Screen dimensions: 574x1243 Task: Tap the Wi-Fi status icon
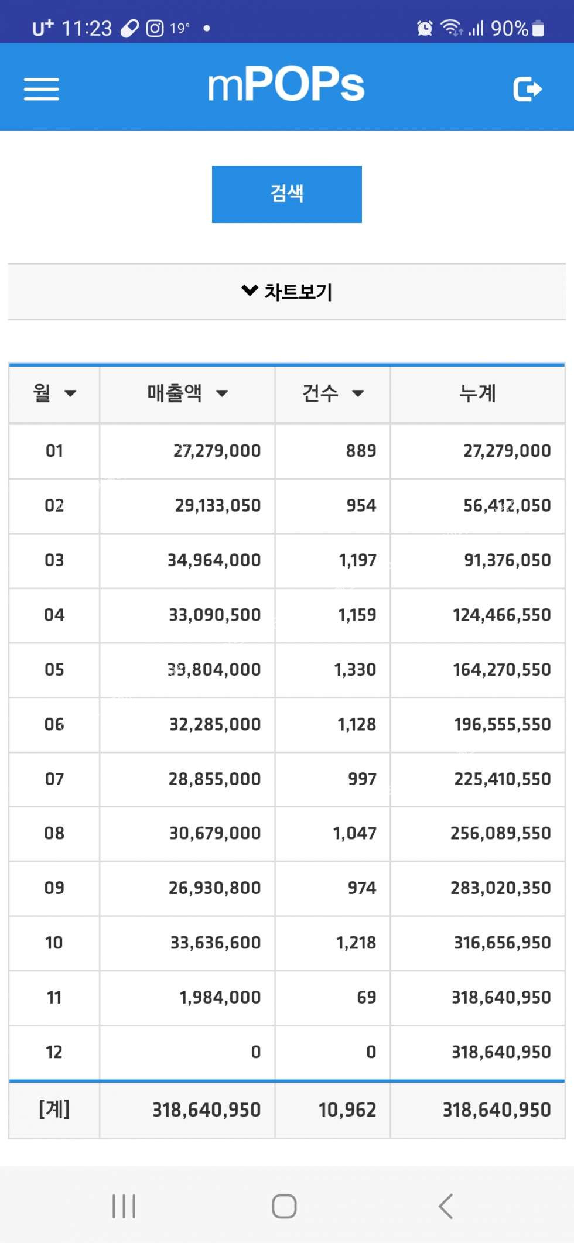451,28
